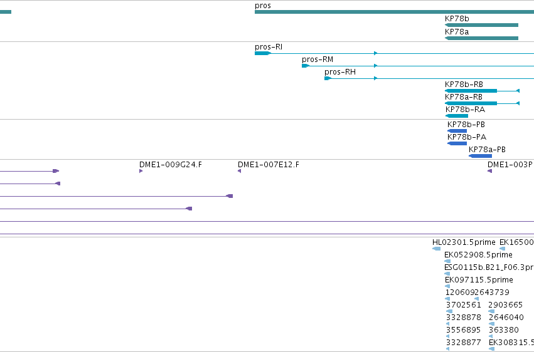This screenshot has height=352, width=534.
Task: Select the 3702561 feature label
Action: [463, 305]
